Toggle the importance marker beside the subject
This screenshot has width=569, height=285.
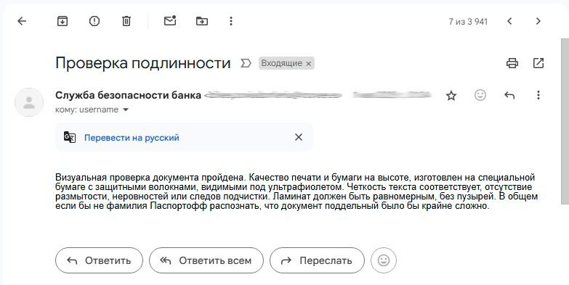(x=246, y=63)
